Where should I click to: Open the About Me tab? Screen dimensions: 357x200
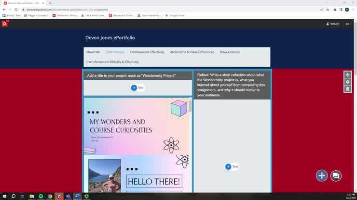click(x=93, y=52)
